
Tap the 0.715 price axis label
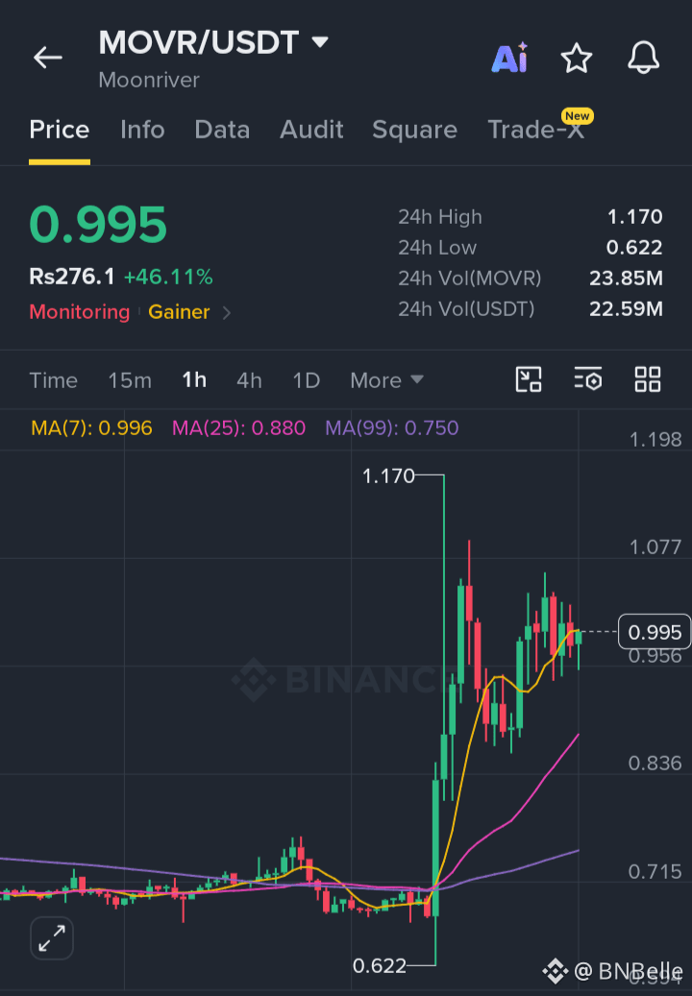[x=655, y=871]
